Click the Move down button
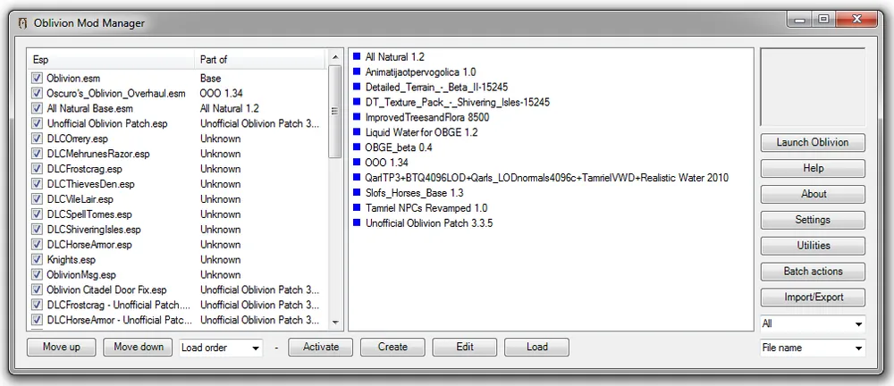The width and height of the screenshot is (894, 386). [x=138, y=347]
